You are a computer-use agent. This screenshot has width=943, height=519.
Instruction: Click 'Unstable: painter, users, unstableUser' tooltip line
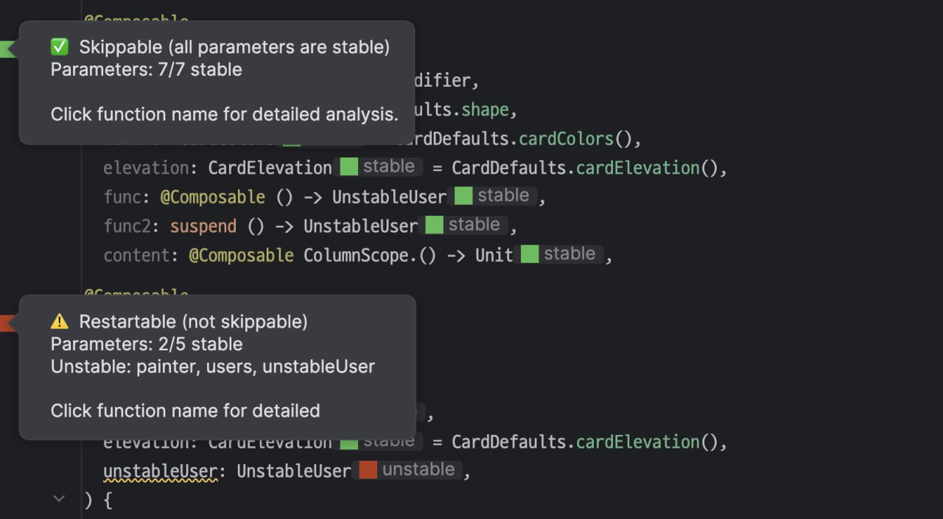(x=212, y=366)
